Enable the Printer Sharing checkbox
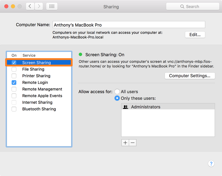Screen dimensions: 222x176 (14, 76)
